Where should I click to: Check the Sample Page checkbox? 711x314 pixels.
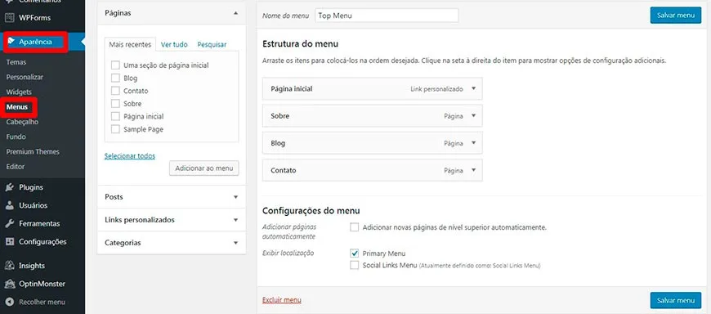point(115,129)
